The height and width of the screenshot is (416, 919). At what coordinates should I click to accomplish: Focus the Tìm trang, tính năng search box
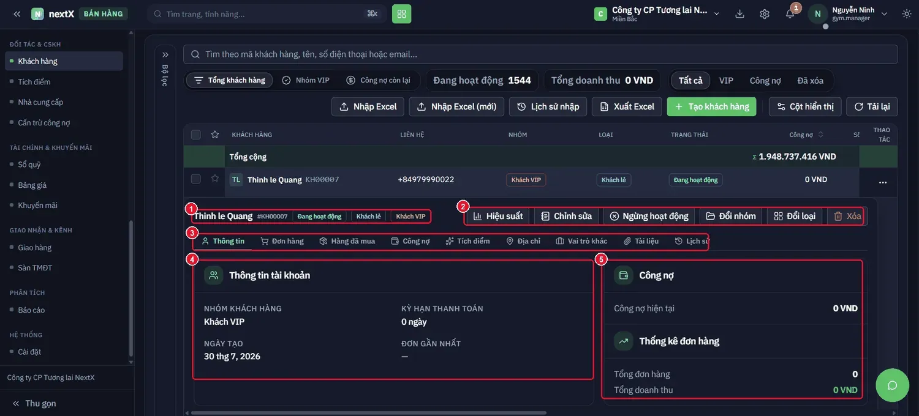pos(267,13)
